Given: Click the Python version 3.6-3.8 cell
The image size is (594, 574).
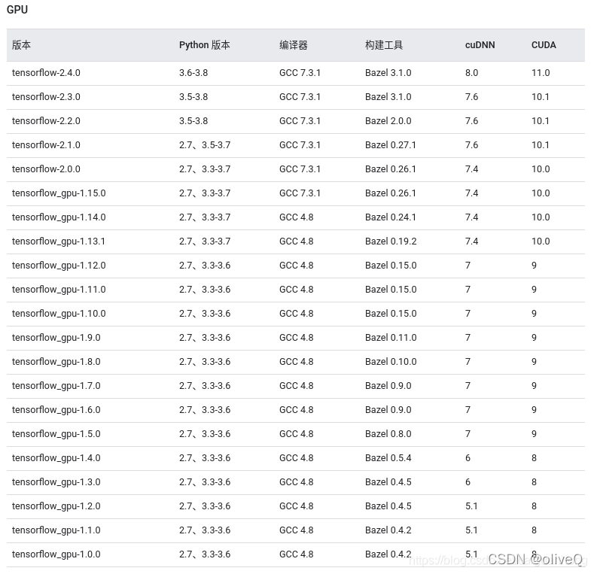Looking at the screenshot, I should point(193,73).
